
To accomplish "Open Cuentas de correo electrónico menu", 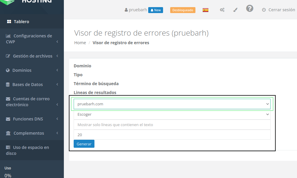I will pyautogui.click(x=32, y=102).
